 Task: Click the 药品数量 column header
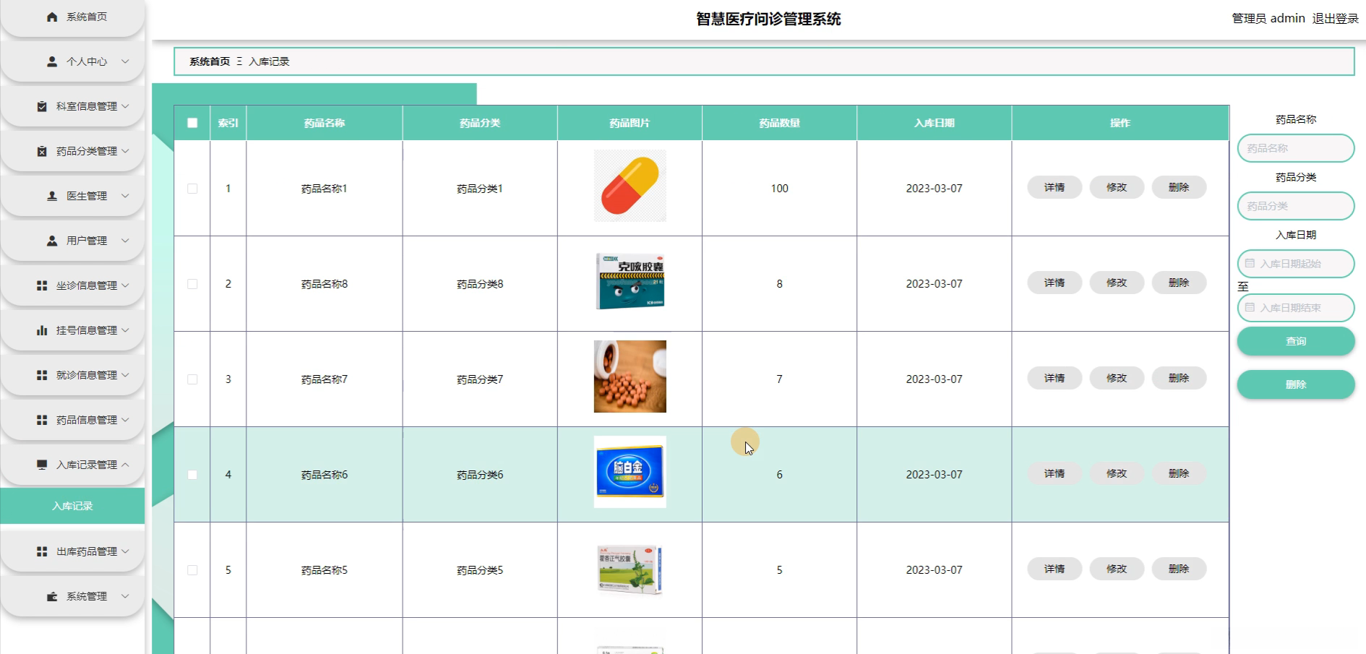pos(779,123)
